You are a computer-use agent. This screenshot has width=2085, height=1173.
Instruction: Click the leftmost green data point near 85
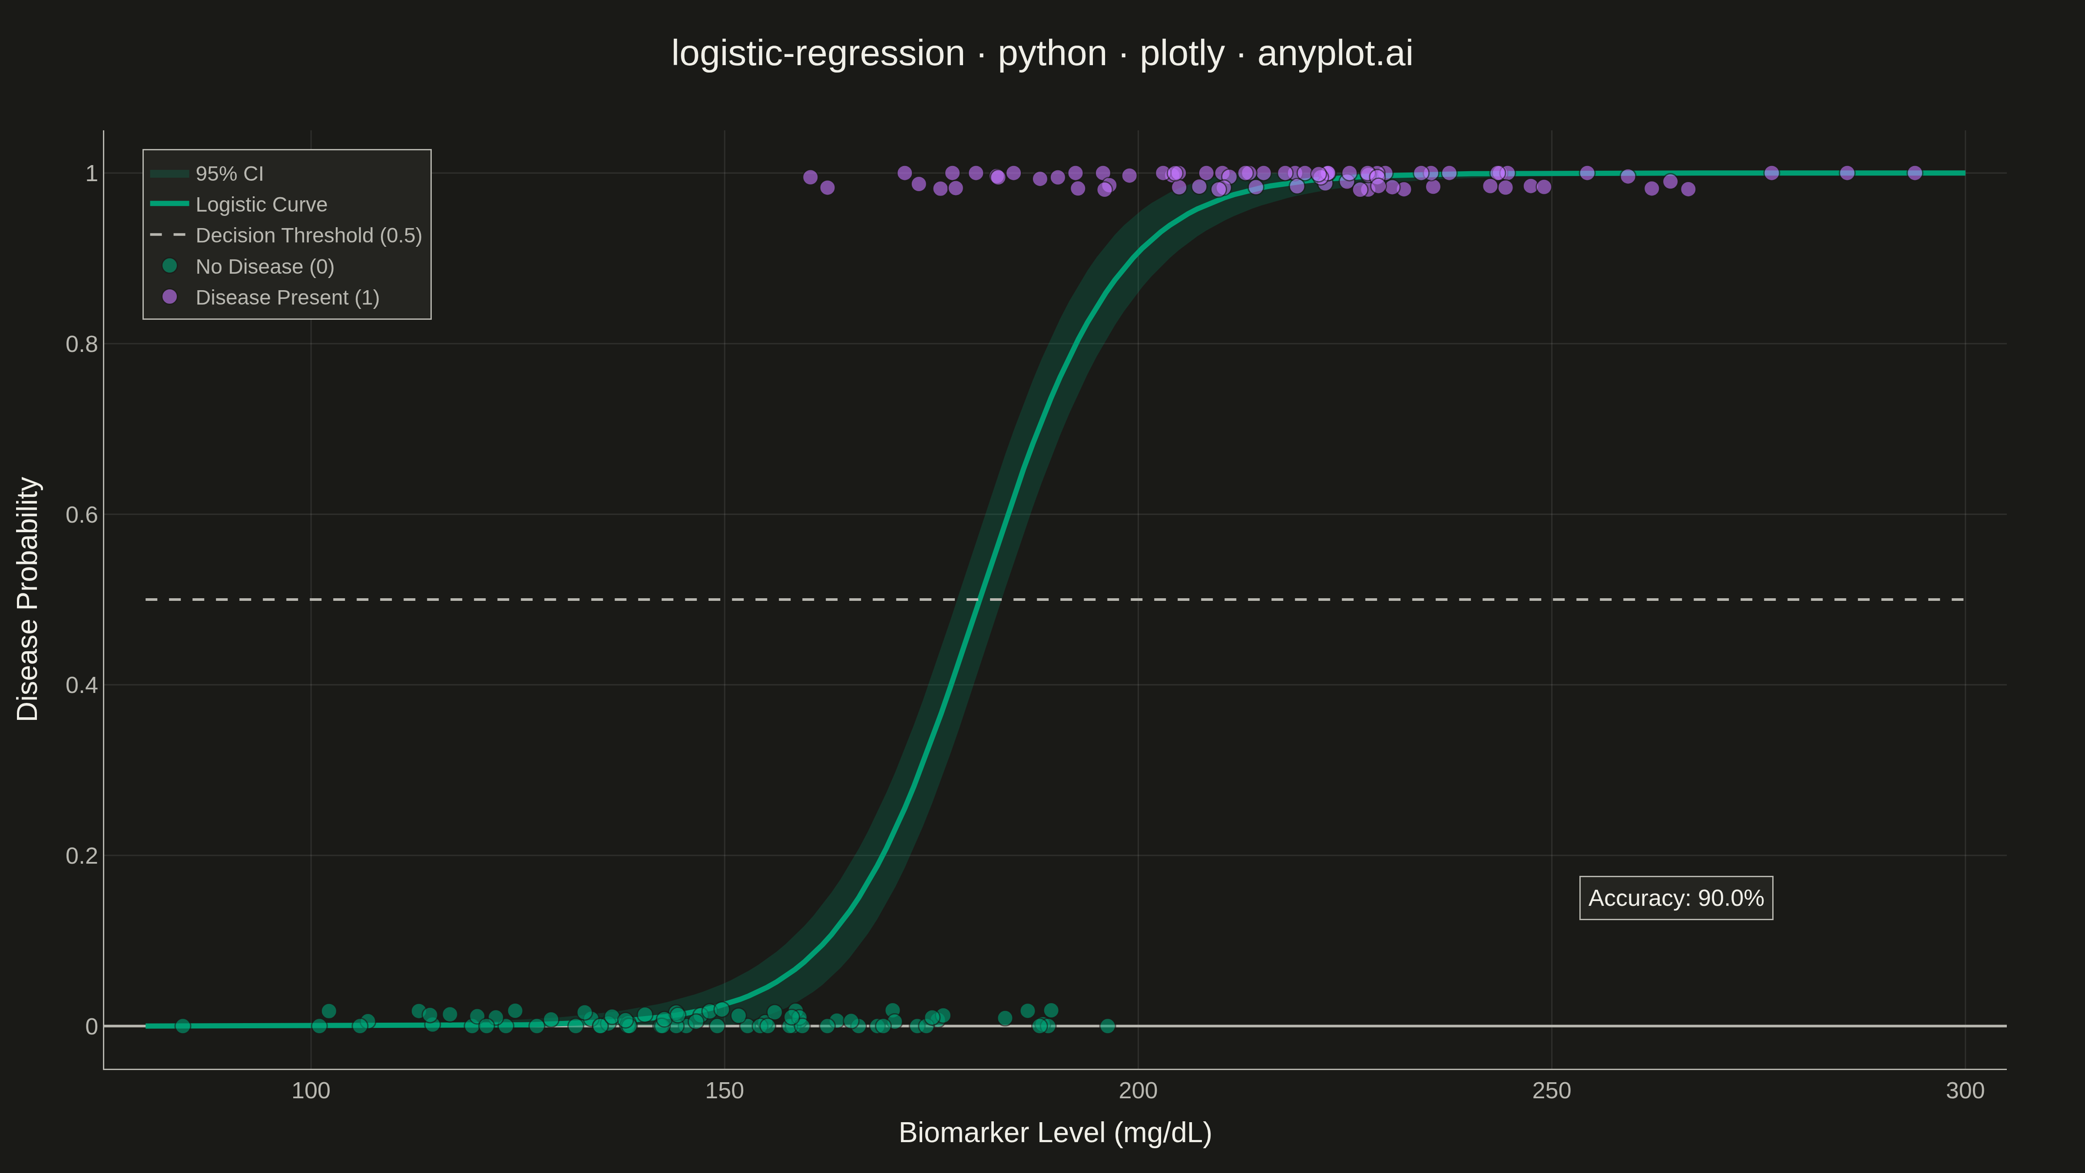tap(183, 1026)
